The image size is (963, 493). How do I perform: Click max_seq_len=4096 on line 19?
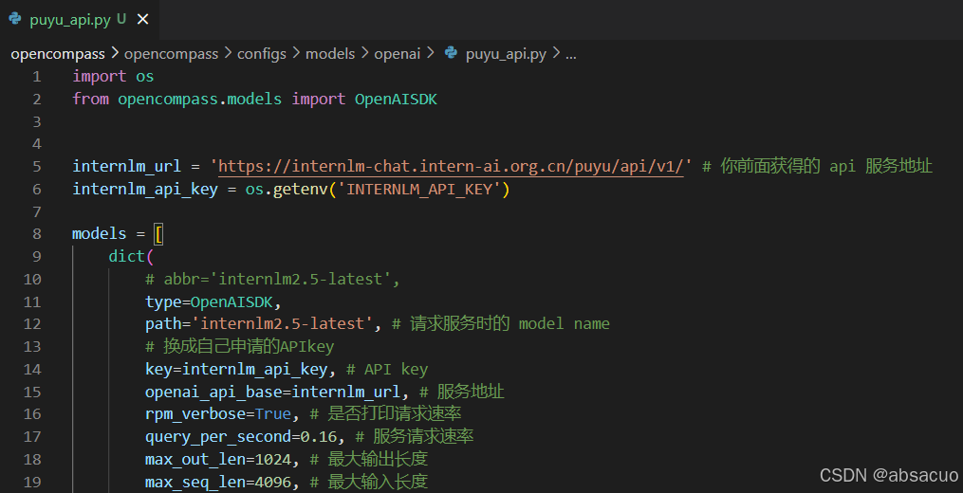pyautogui.click(x=218, y=482)
